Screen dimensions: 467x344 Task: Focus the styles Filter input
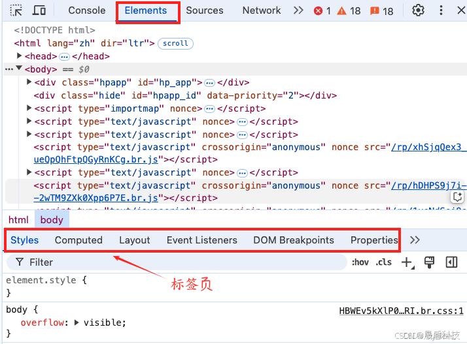[177, 262]
